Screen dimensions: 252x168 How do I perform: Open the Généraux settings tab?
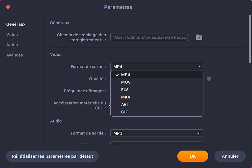[x=16, y=24]
